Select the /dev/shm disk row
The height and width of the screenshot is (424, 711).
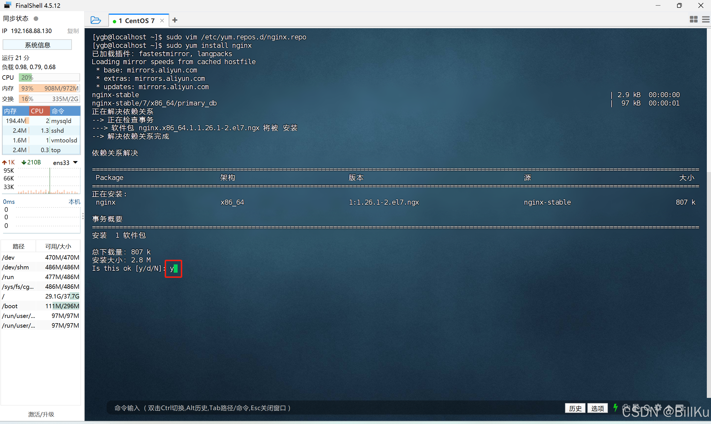coord(41,267)
